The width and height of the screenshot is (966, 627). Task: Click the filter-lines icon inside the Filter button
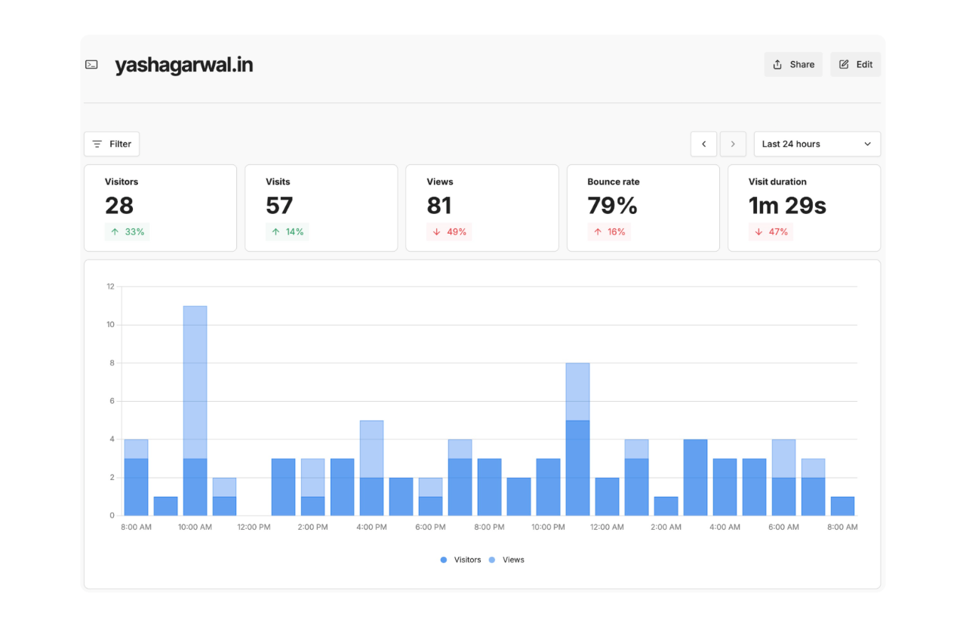pos(98,144)
